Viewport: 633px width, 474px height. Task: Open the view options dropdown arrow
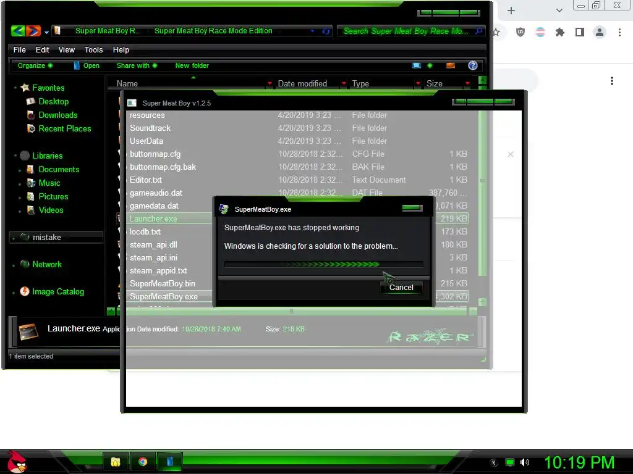pyautogui.click(x=430, y=65)
